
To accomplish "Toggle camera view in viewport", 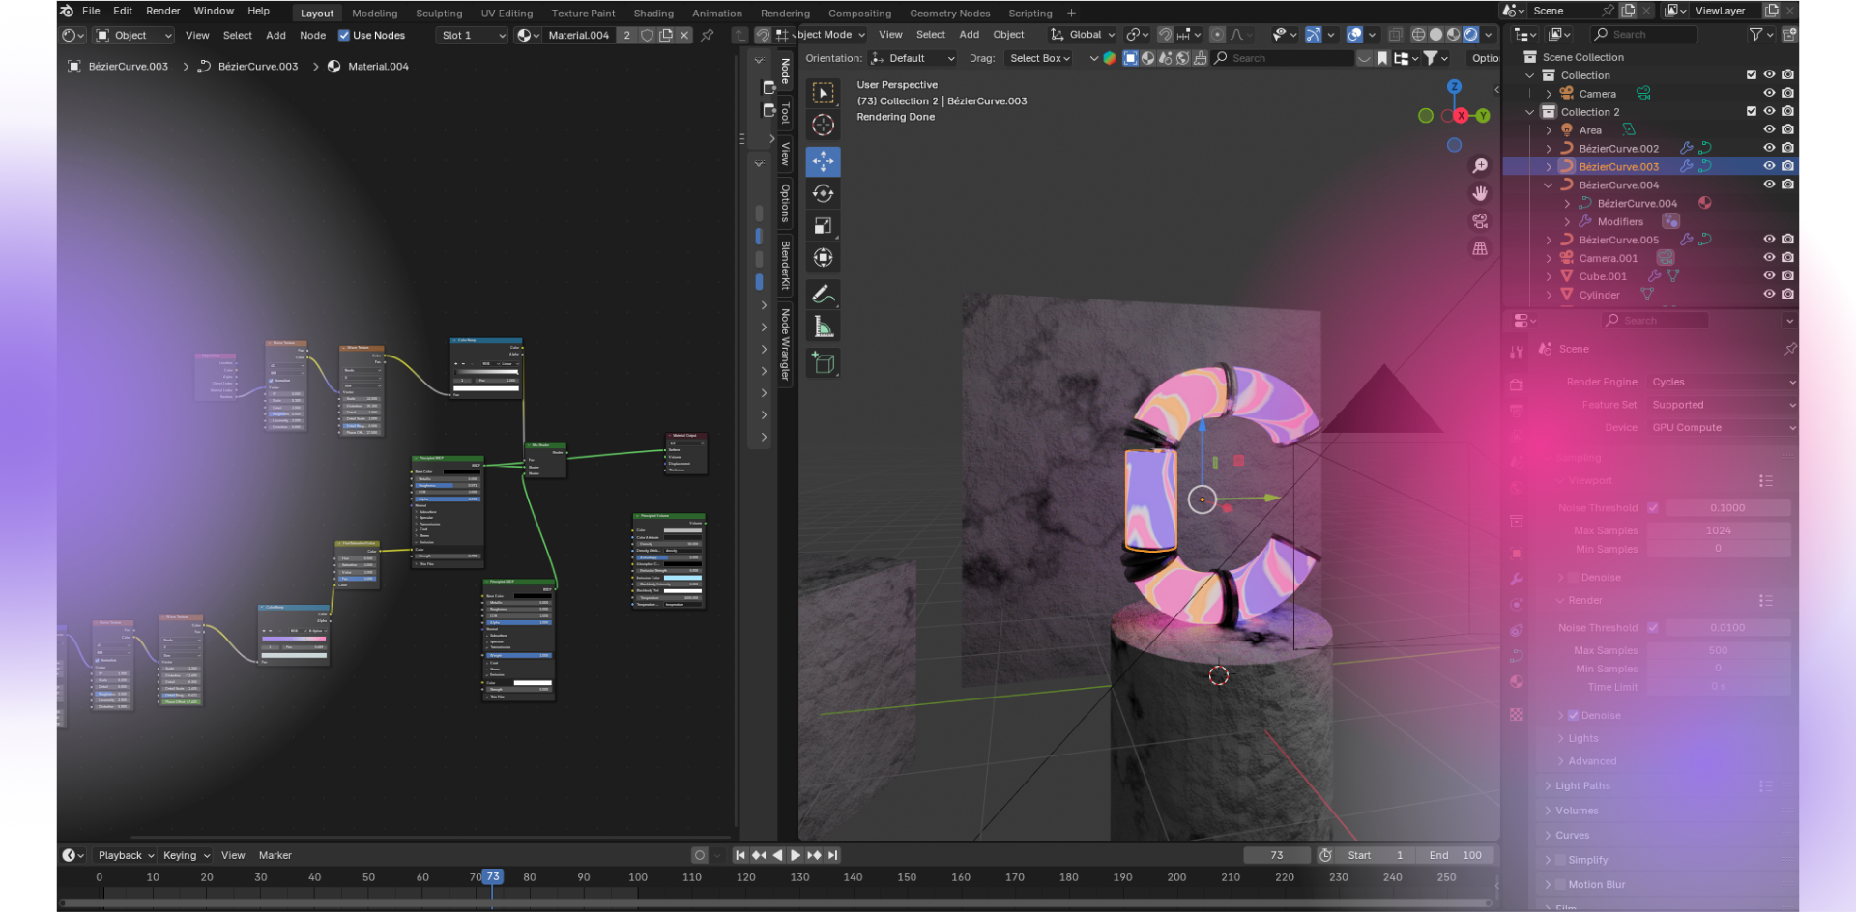I will coord(1480,221).
